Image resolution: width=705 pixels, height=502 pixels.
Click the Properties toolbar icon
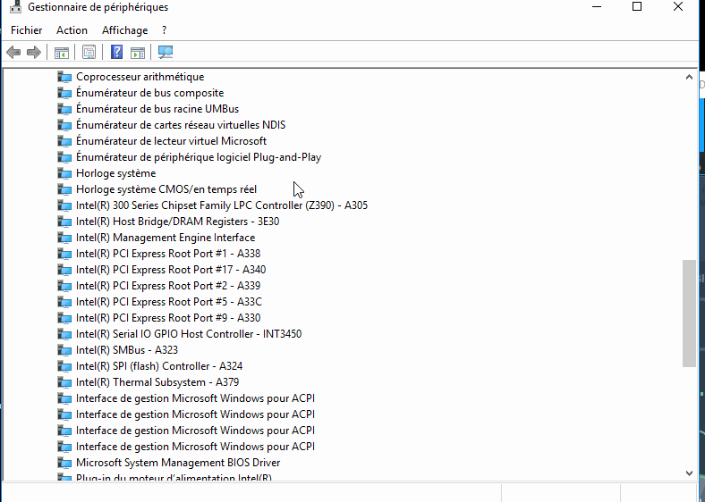coord(89,53)
